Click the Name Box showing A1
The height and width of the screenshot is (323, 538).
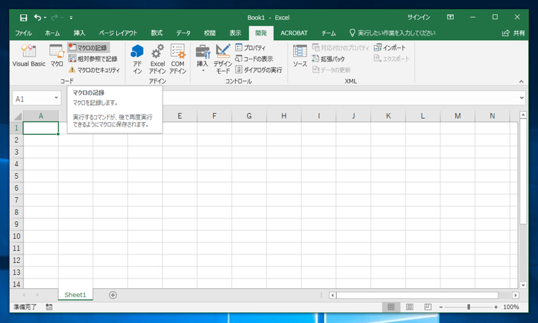tap(33, 99)
